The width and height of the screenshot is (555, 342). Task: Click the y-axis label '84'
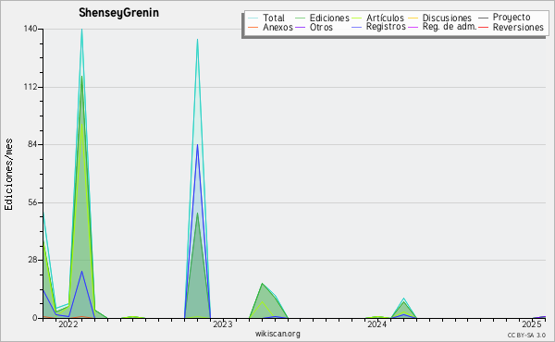tap(33, 144)
